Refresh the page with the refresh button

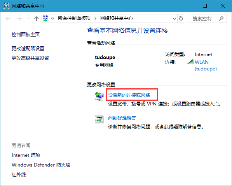(x=181, y=19)
